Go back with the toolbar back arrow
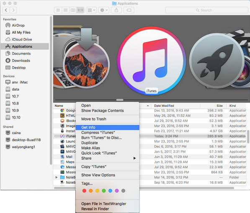This screenshot has height=213, width=250. point(6,10)
